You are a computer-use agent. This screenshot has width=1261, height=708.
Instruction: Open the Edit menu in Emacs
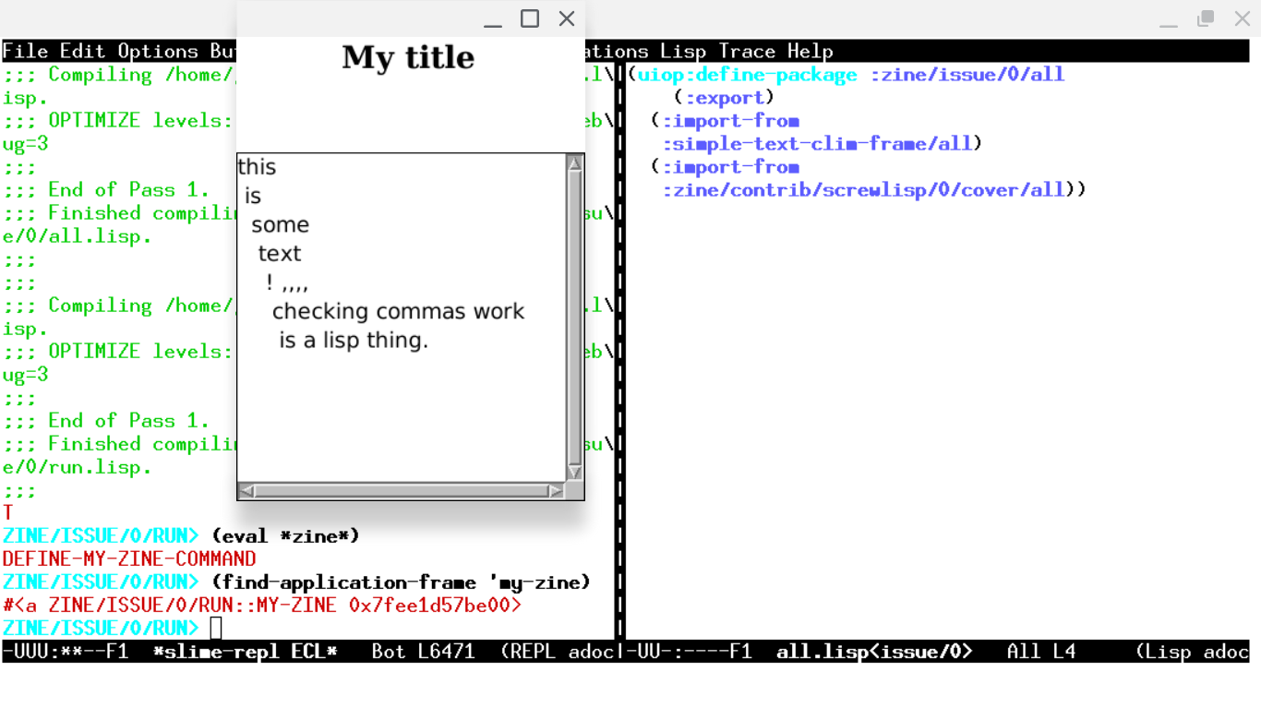(83, 52)
